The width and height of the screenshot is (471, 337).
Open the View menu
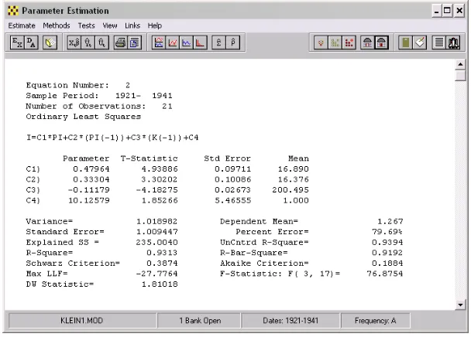pyautogui.click(x=110, y=26)
